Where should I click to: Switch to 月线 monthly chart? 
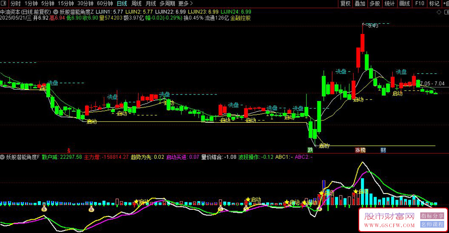150,4
